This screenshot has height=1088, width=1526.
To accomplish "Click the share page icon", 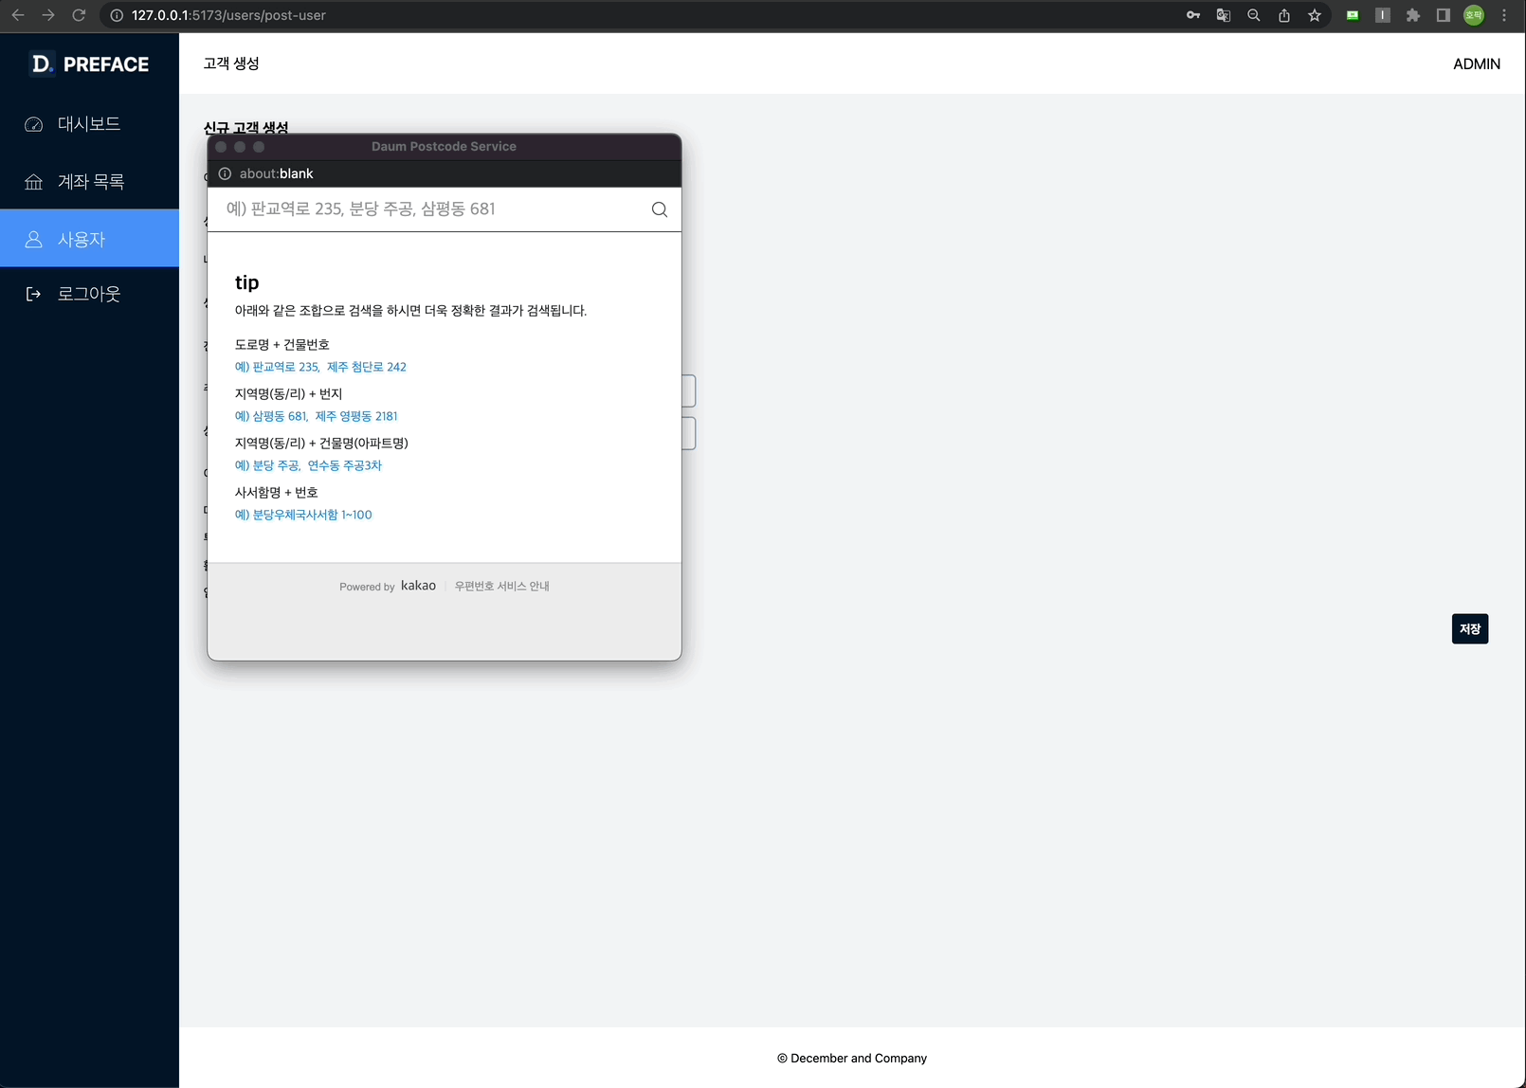I will (x=1284, y=15).
